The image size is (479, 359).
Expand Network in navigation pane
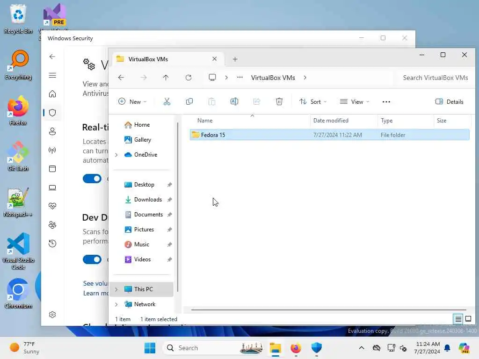tap(116, 304)
